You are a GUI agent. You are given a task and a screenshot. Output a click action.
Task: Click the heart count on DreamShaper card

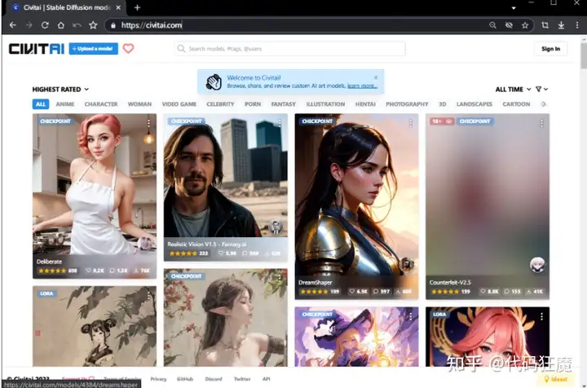click(358, 291)
